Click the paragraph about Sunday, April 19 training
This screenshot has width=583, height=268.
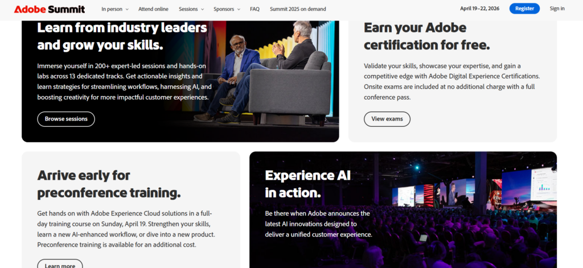pos(126,229)
